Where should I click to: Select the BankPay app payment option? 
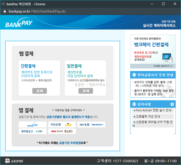click(x=33, y=124)
